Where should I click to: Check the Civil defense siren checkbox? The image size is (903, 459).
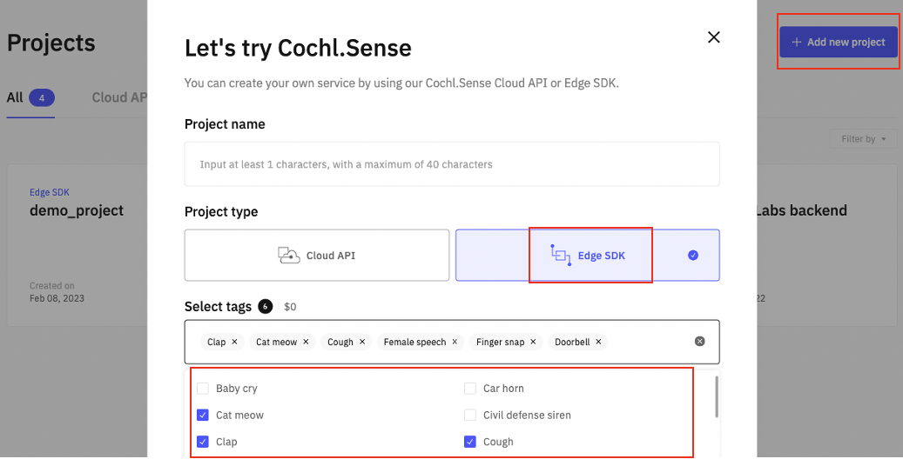pos(470,415)
